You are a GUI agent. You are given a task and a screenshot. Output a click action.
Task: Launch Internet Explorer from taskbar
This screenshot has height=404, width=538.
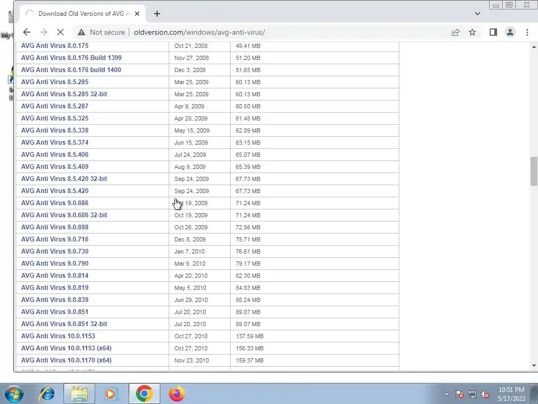point(47,393)
